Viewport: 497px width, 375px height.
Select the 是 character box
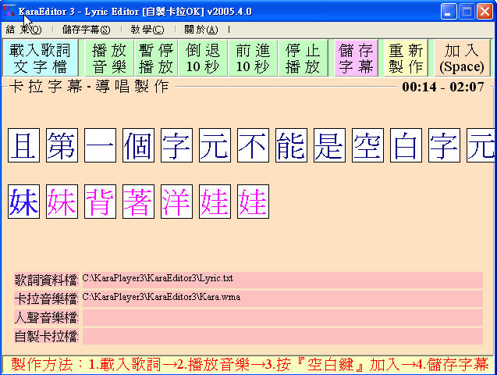tap(329, 145)
